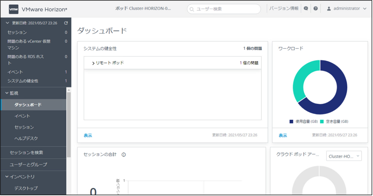Open the help question mark icon
The image size is (373, 196).
pos(316,8)
